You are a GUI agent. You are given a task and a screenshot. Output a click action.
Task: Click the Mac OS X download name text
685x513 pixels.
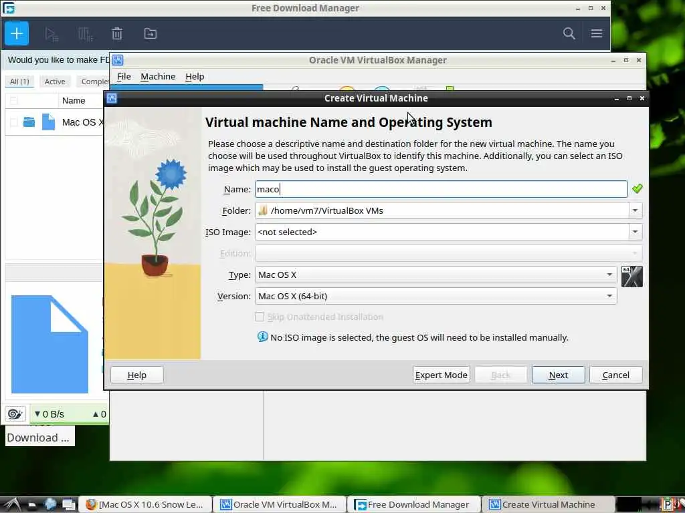tap(82, 122)
